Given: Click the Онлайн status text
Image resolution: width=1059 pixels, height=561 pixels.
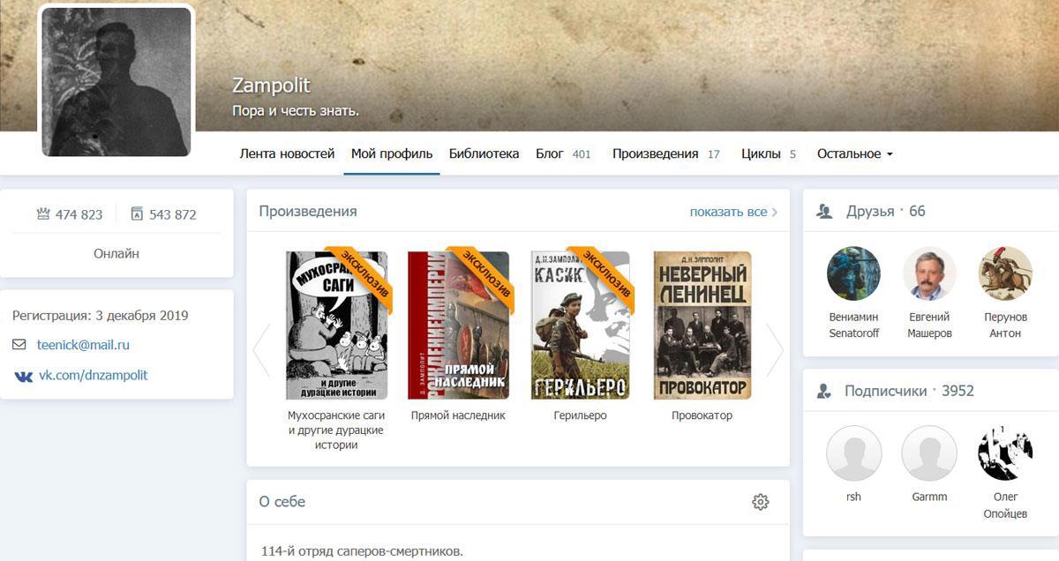Looking at the screenshot, I should pyautogui.click(x=116, y=253).
